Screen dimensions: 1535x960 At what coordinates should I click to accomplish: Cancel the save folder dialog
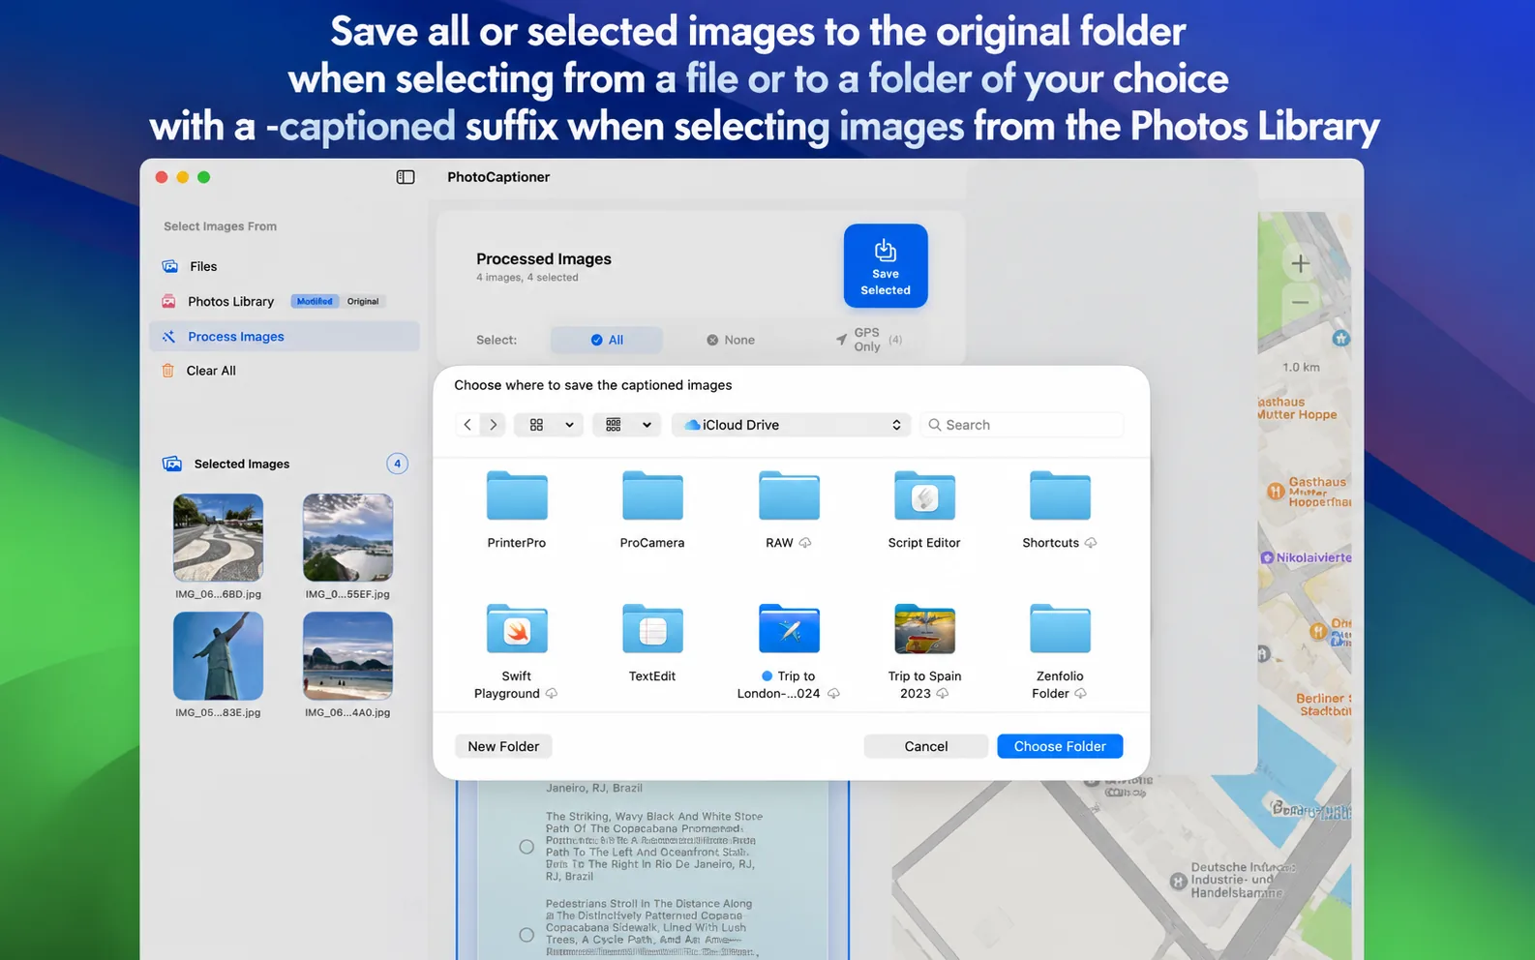point(926,746)
